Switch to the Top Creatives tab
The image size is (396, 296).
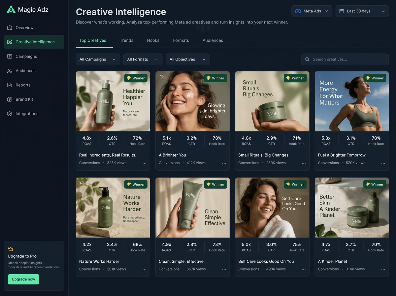tap(93, 40)
